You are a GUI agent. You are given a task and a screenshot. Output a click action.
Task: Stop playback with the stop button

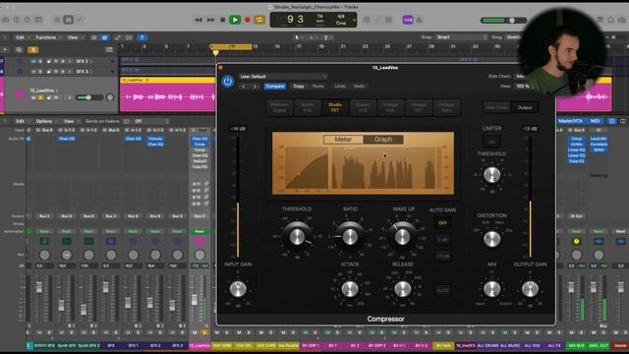point(223,20)
